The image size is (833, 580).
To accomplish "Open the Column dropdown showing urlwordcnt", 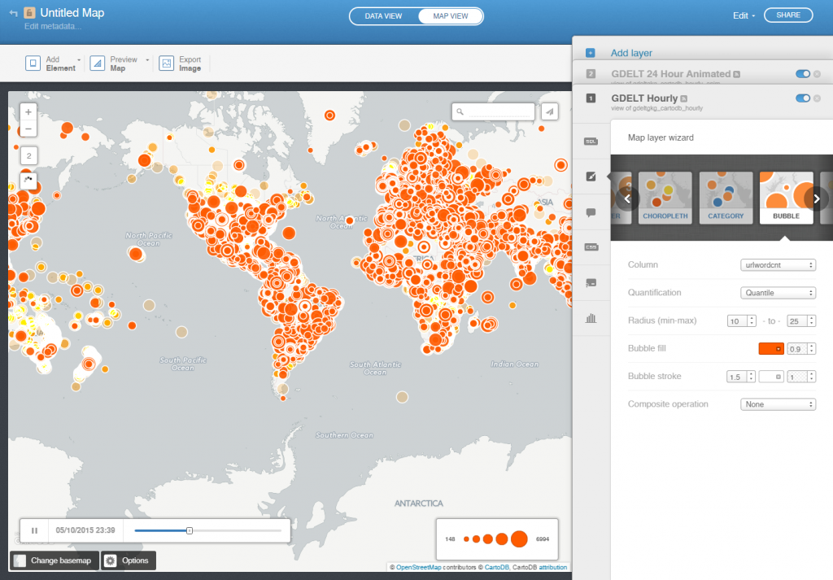I will point(778,264).
